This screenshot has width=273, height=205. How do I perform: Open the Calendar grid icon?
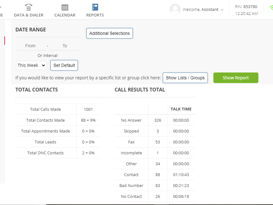pyautogui.click(x=65, y=7)
